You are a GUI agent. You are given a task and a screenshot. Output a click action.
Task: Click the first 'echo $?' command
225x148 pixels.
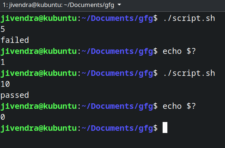pyautogui.click(x=179, y=51)
